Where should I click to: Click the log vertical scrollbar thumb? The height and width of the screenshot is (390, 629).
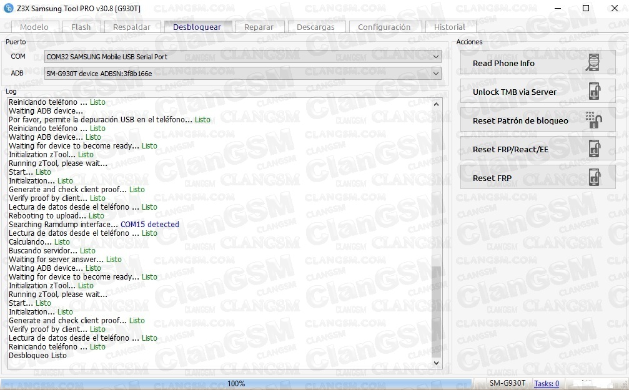[x=437, y=312]
